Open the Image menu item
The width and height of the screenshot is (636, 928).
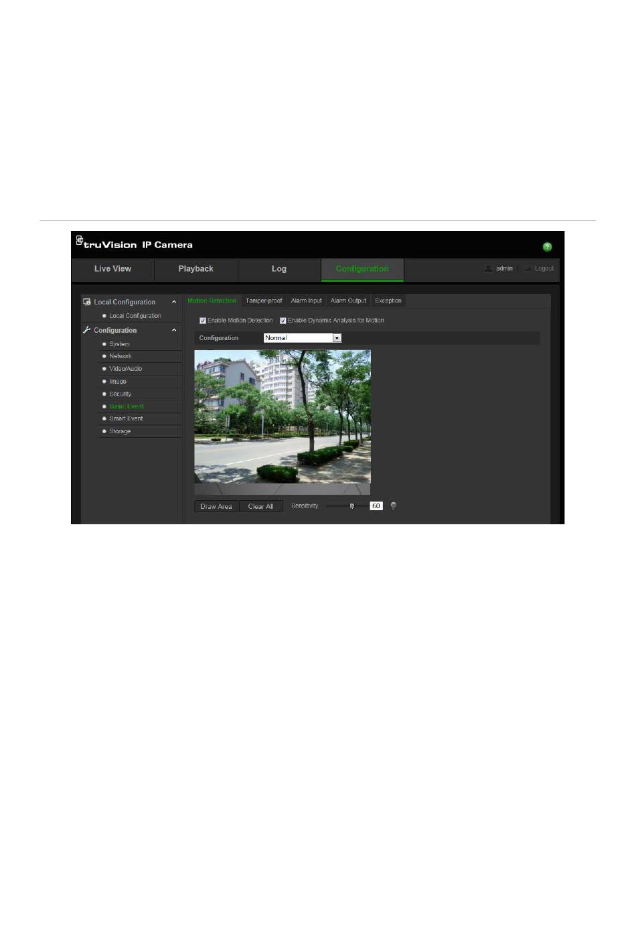(118, 382)
